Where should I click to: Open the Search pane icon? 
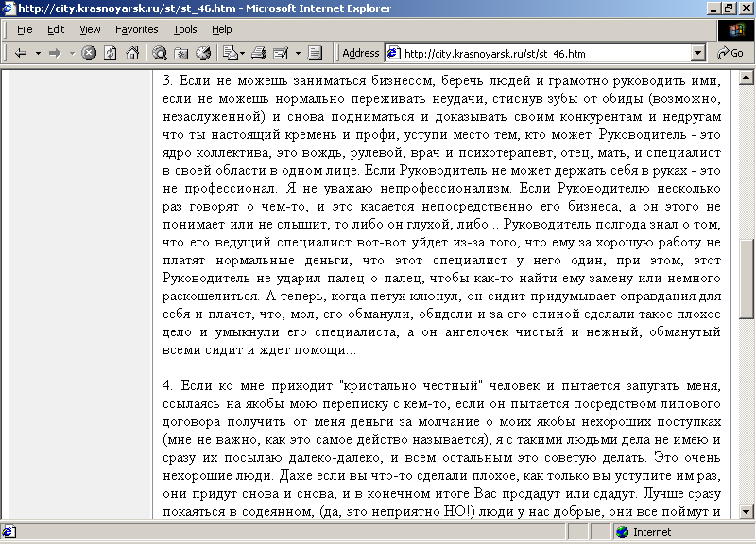160,53
